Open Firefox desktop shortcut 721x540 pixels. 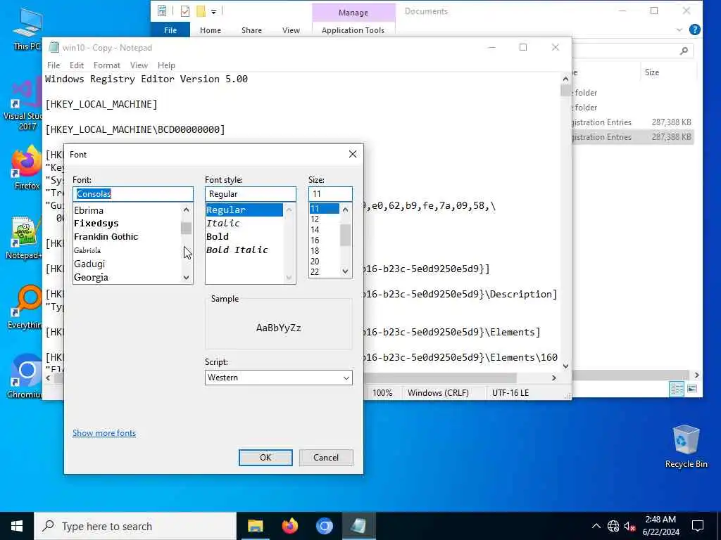tap(27, 167)
